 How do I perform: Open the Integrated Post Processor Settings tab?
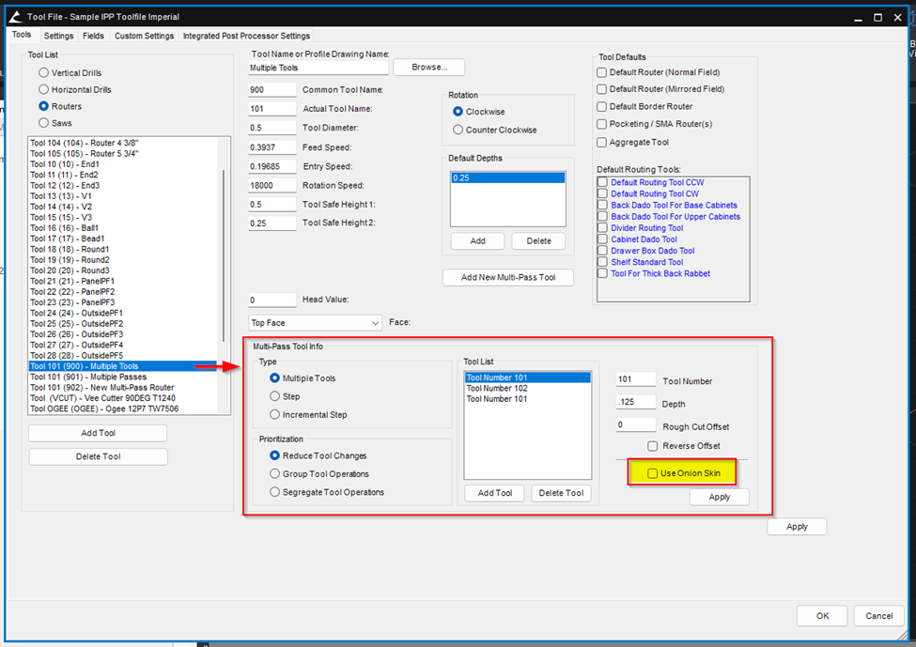pyautogui.click(x=246, y=36)
